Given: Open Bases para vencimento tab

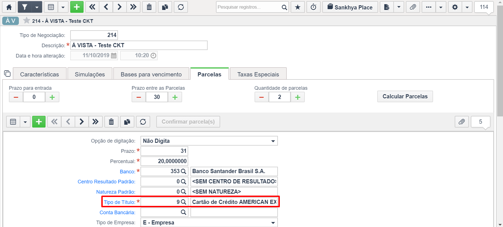Looking at the screenshot, I should [x=151, y=74].
